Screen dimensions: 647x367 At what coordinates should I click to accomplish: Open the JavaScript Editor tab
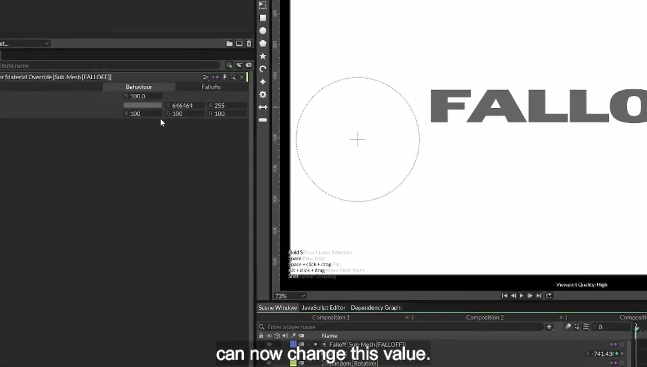click(323, 308)
